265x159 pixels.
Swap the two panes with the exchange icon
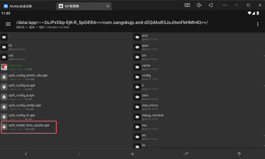186,154
